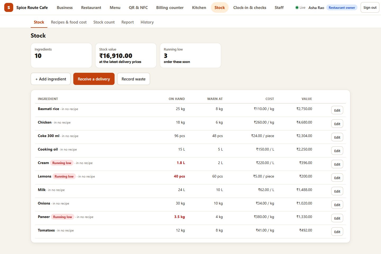Select Stock in the top navigation

click(220, 8)
